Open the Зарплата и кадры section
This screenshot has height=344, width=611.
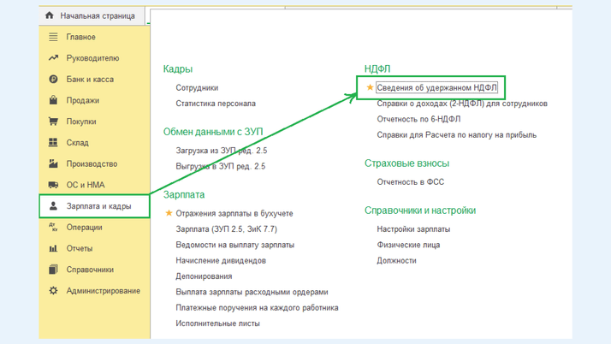tap(98, 206)
